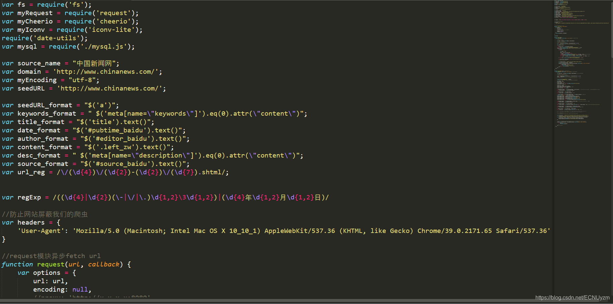Click the title_format "$('title').text()" line
This screenshot has height=304, width=613.
click(x=78, y=122)
